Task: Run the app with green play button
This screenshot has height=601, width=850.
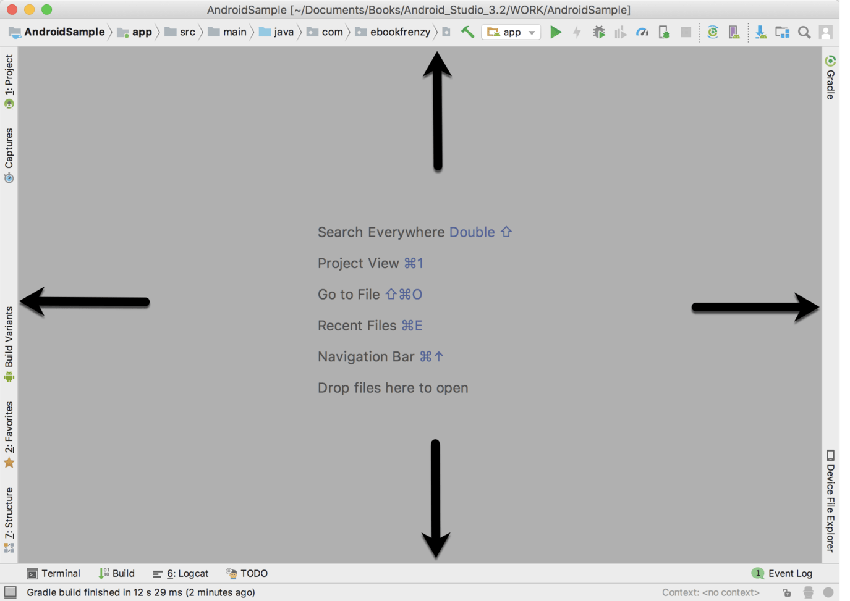Action: (x=556, y=32)
